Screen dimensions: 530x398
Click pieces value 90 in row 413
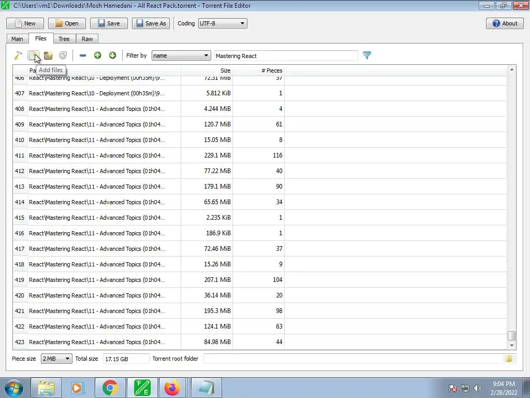pyautogui.click(x=258, y=187)
